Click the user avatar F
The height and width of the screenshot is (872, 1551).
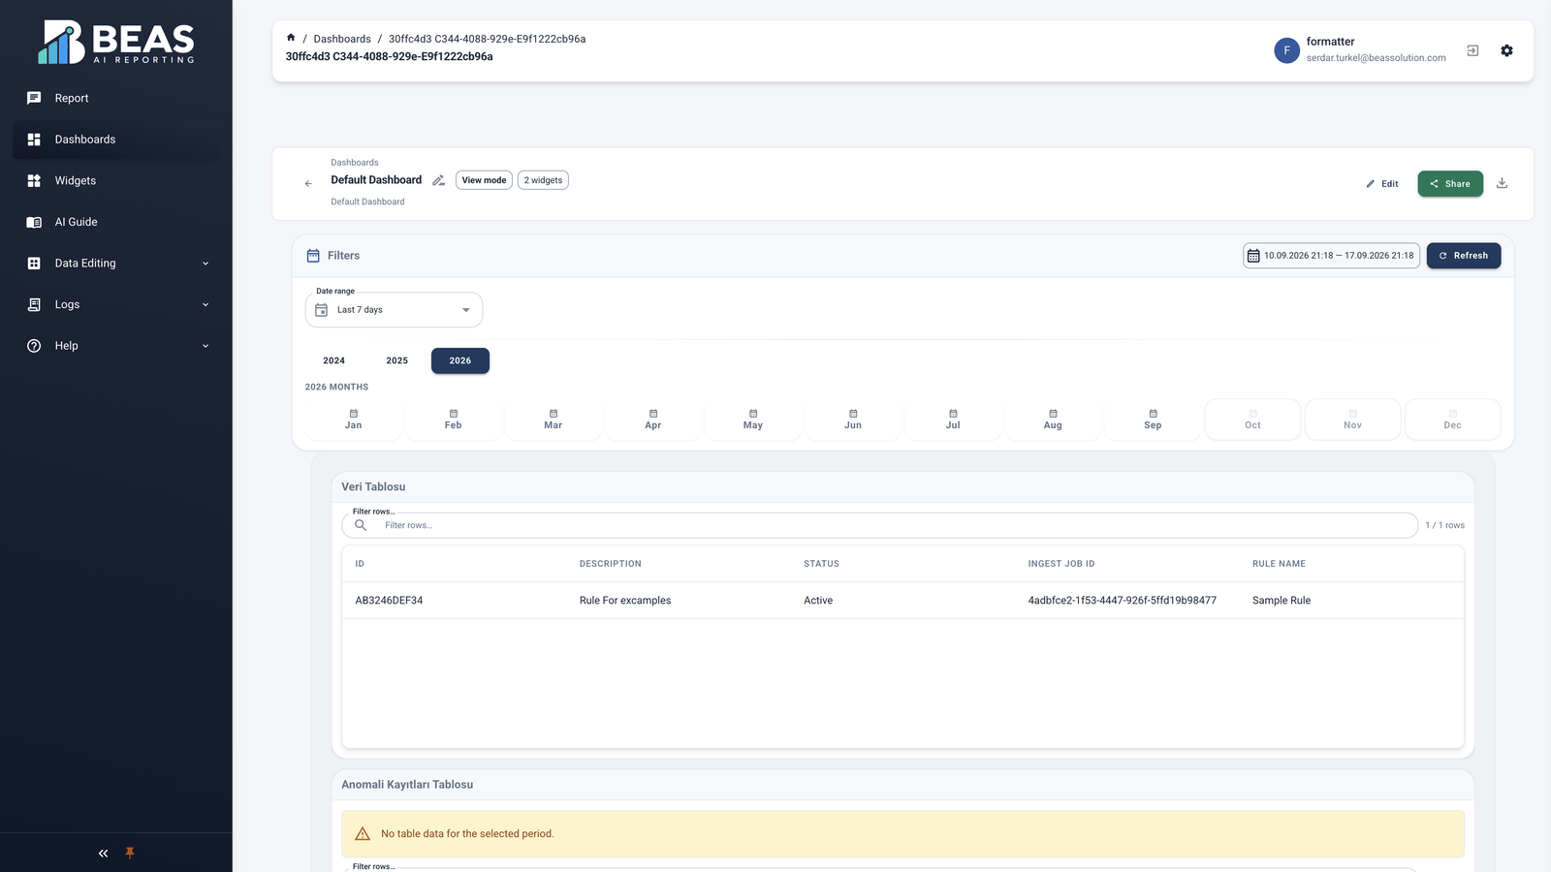tap(1286, 50)
